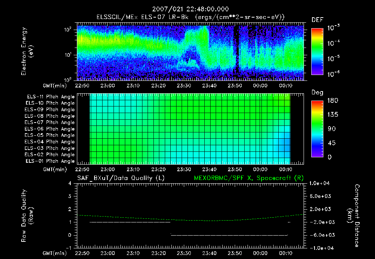Click the 23:50 tick on spectrogram time axis

235,86
